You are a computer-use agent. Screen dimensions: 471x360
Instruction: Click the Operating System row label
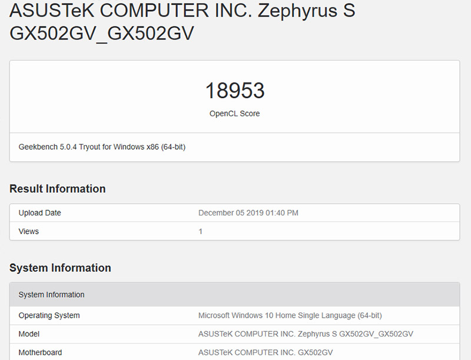click(49, 315)
